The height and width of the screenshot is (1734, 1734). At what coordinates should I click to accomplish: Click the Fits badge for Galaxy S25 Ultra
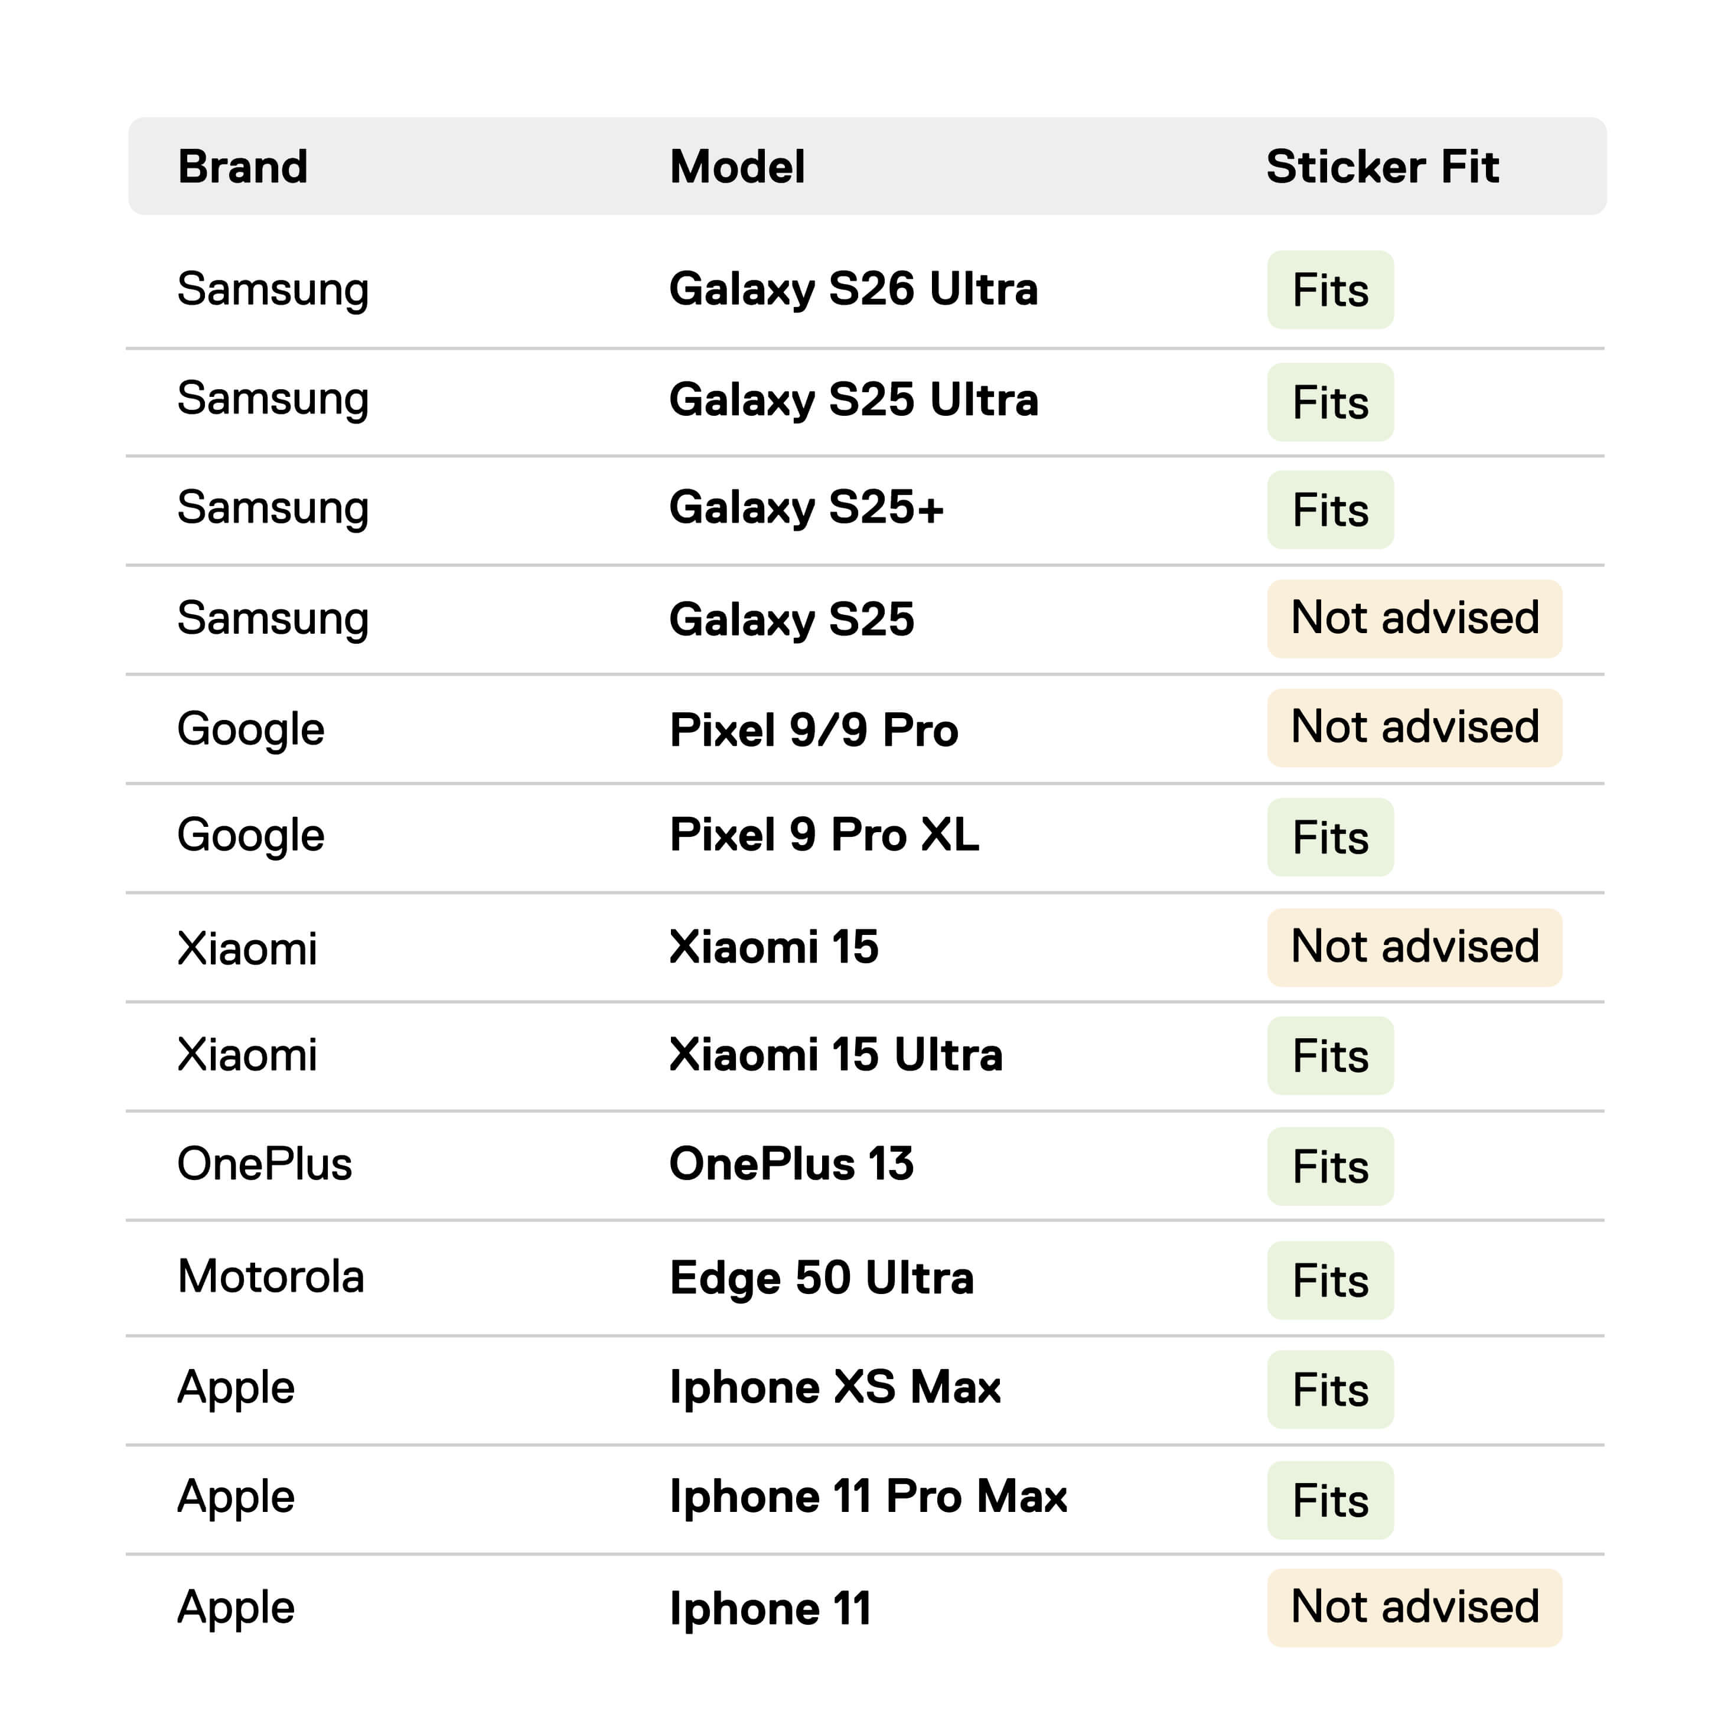pos(1330,402)
